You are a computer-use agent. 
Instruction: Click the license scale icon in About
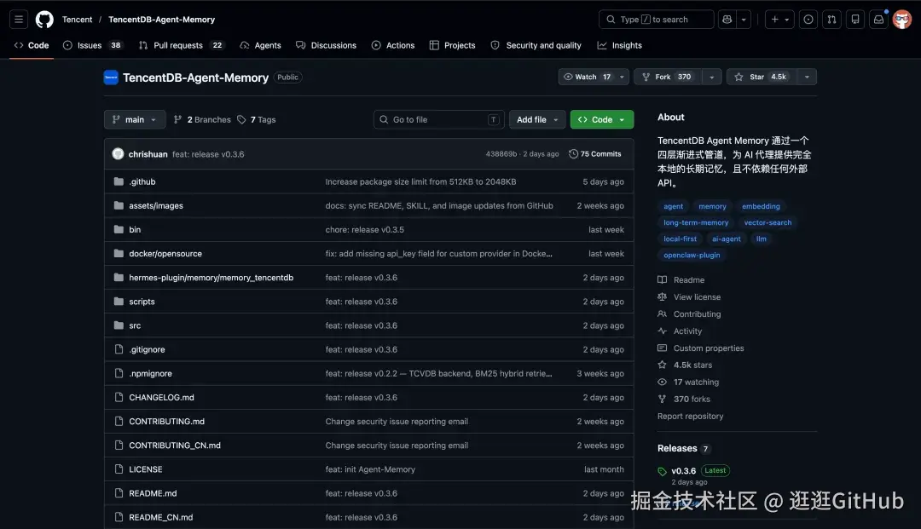(x=662, y=296)
